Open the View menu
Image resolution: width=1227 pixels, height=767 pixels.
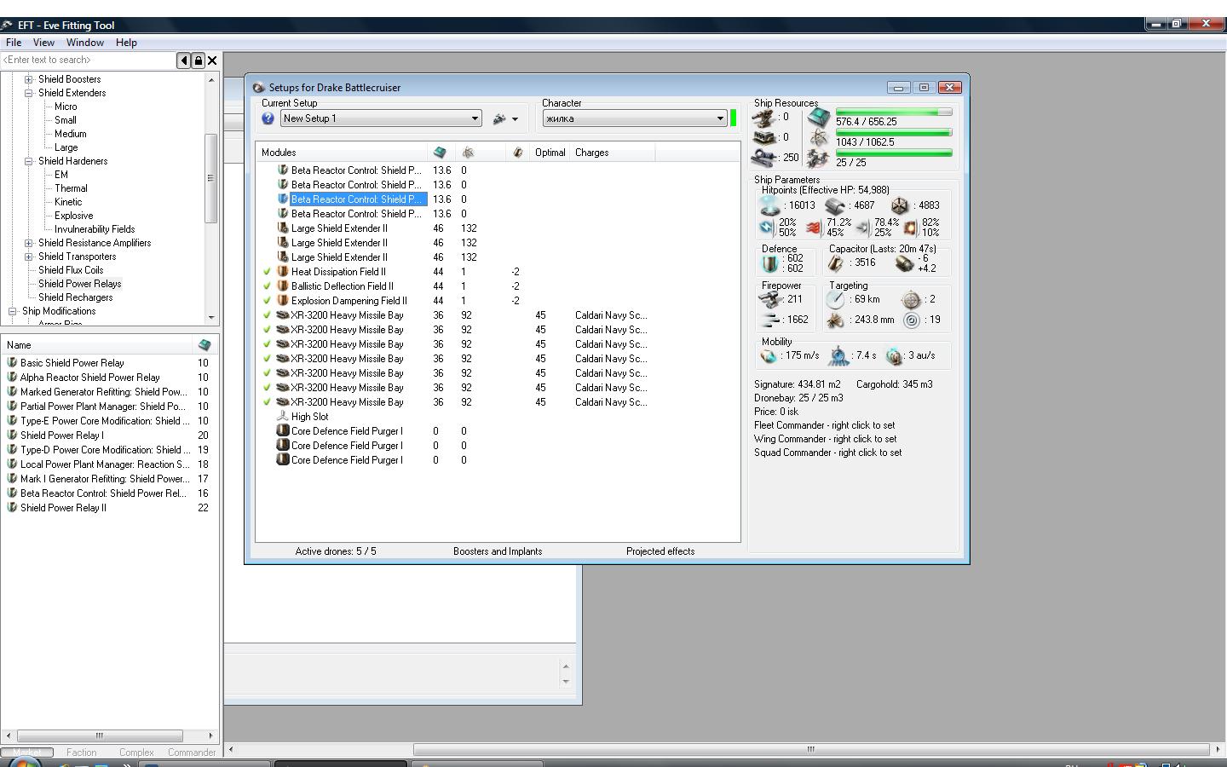tap(43, 43)
